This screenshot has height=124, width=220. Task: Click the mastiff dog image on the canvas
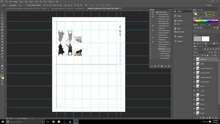coord(78,52)
